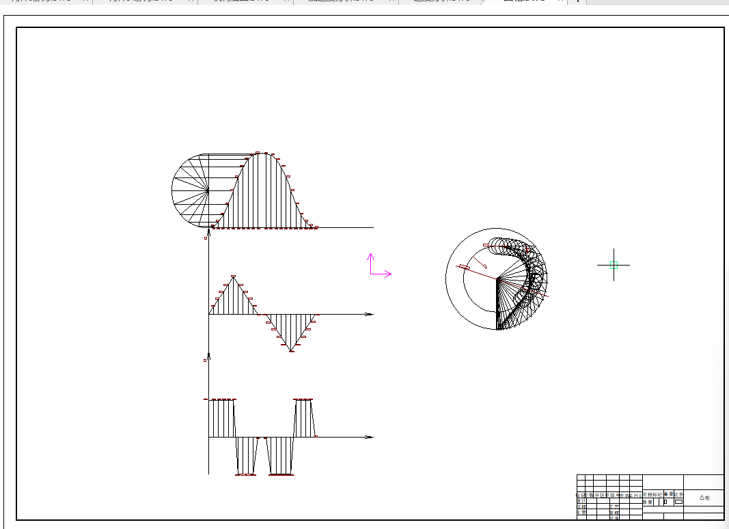729x529 pixels.
Task: Click the 阶段标记 cell in the title block
Action: [x=652, y=494]
